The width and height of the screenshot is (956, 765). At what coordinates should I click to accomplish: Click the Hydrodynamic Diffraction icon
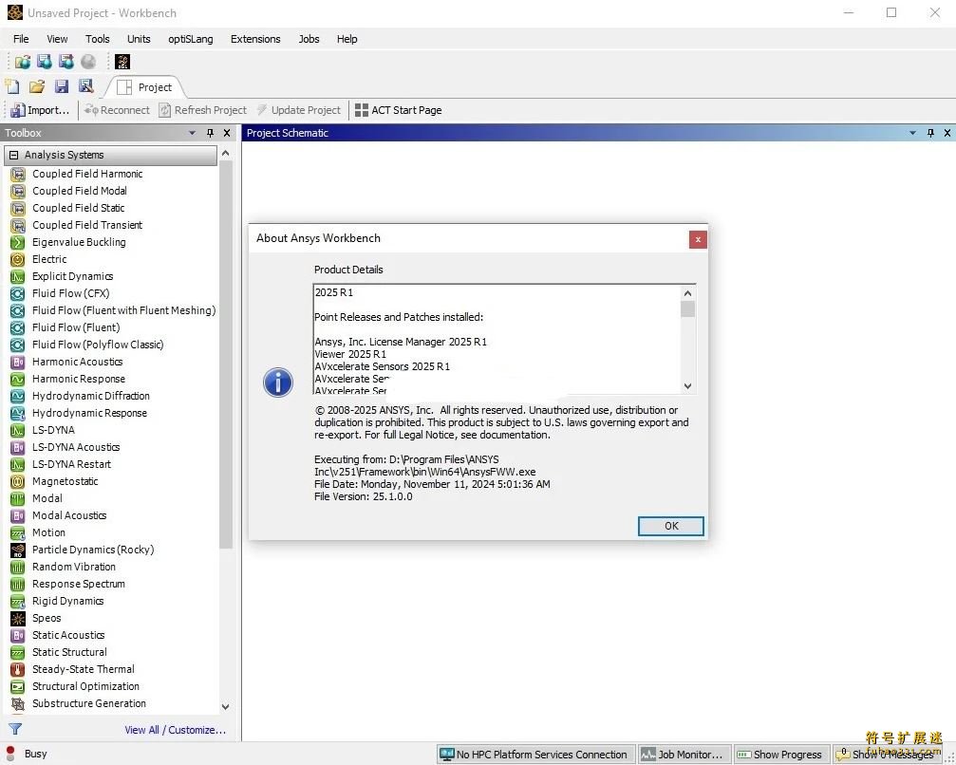point(18,396)
